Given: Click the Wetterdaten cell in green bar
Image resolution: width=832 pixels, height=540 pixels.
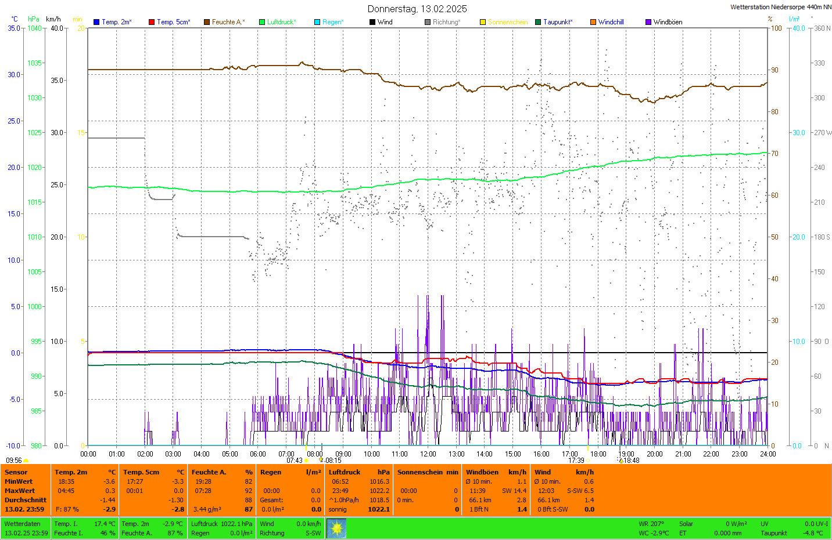Looking at the screenshot, I should tap(23, 524).
